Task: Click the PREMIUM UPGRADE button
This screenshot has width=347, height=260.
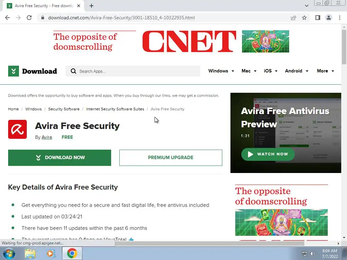Action: [171, 158]
